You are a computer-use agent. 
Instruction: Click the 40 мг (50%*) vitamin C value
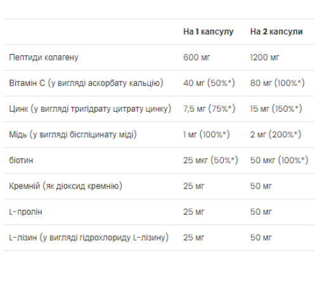pyautogui.click(x=209, y=83)
